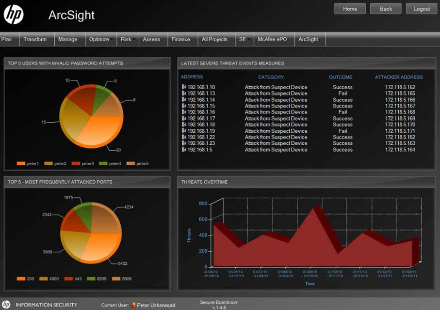The image size is (440, 310).
Task: Select the 4234 slice in ports pie
Action: pyautogui.click(x=107, y=218)
